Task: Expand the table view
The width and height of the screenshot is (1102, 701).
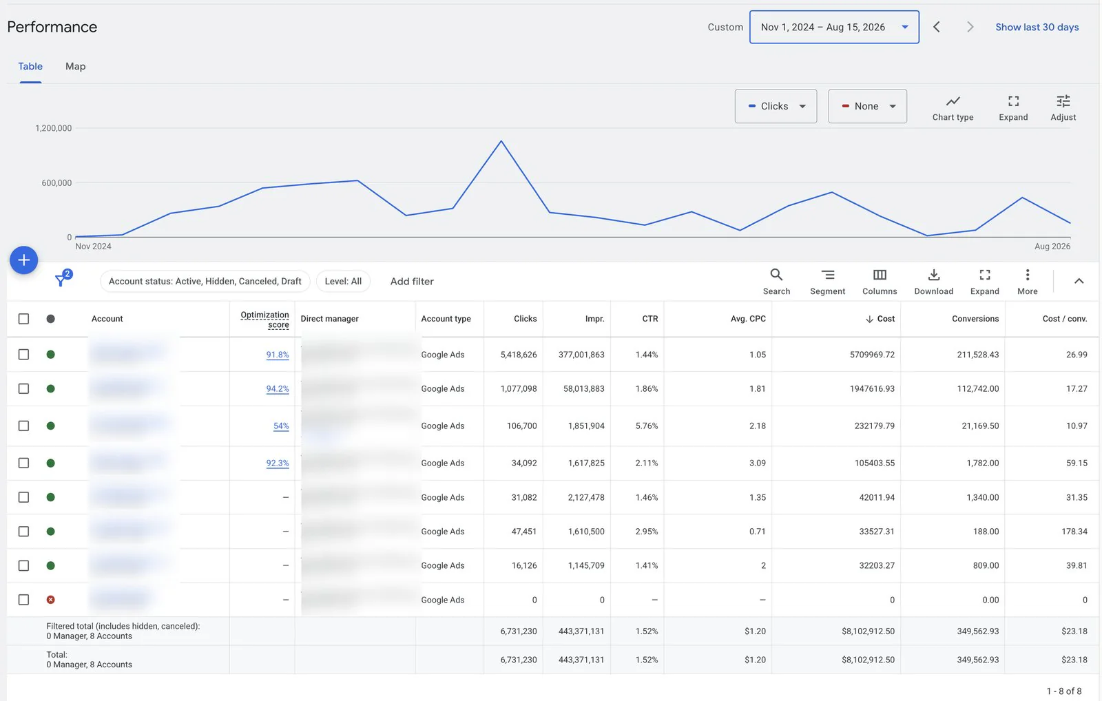Action: pos(984,282)
